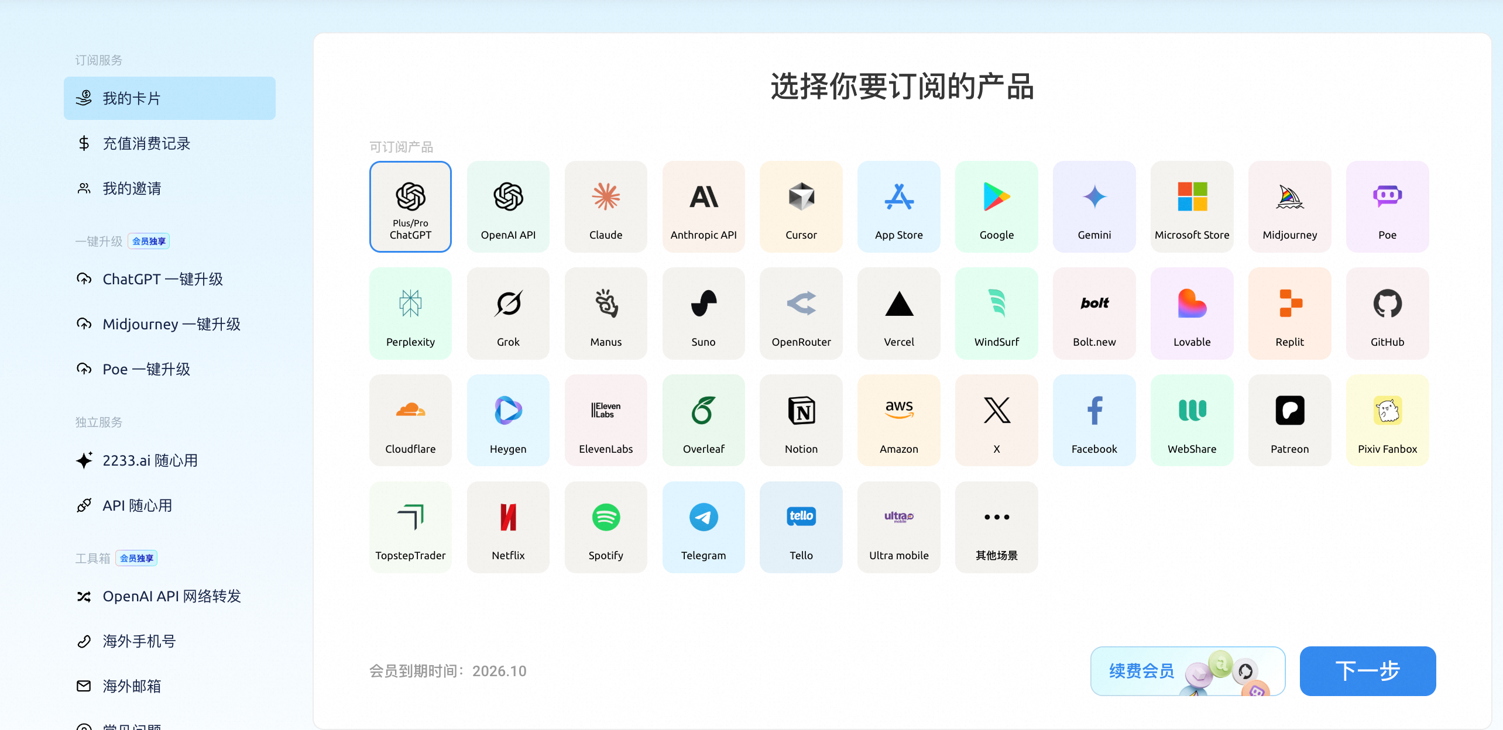Screen dimensions: 1503x730
Task: Open 我的卡片 in the sidebar
Action: coord(170,98)
